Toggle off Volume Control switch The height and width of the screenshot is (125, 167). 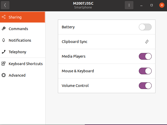[145, 86]
